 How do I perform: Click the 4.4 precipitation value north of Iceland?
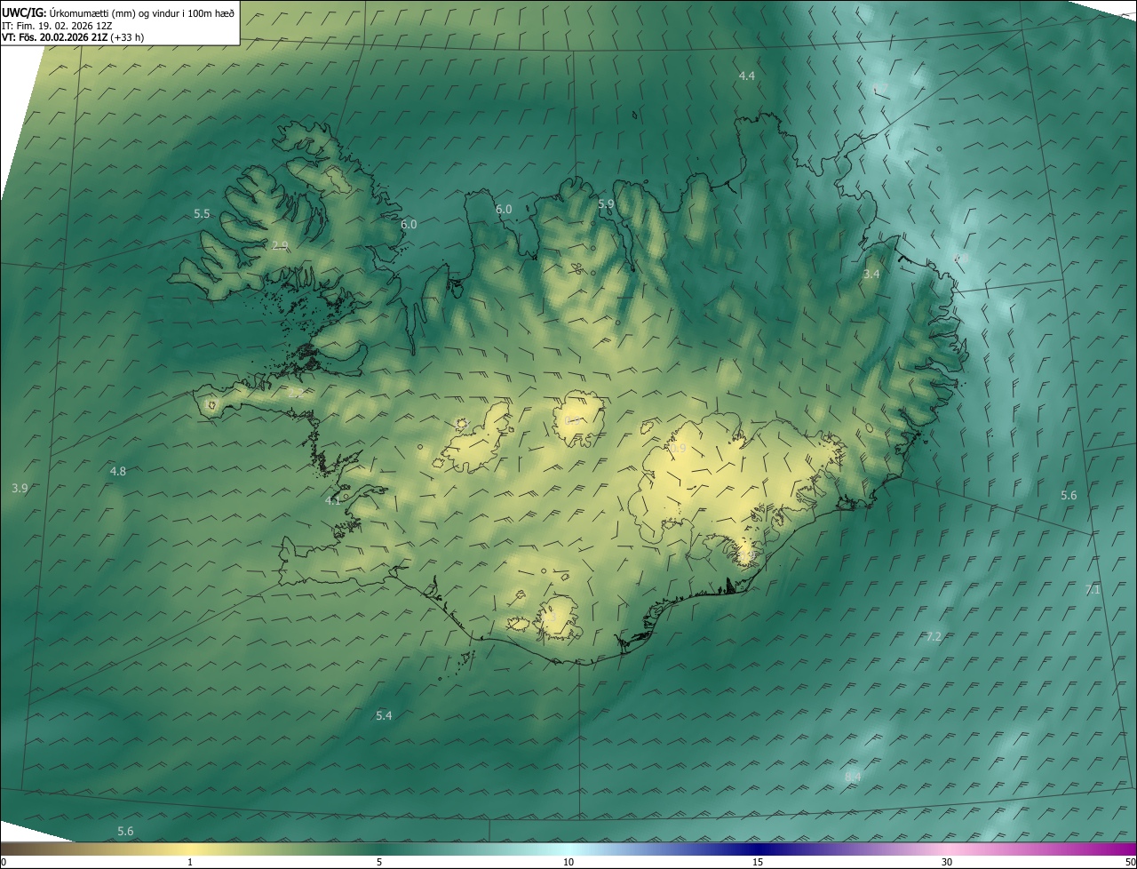tap(747, 76)
